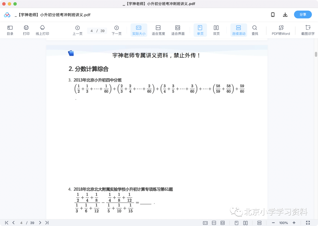Click continuous scroll icon in bottom bar
This screenshot has height=226, width=318.
[x=259, y=223]
